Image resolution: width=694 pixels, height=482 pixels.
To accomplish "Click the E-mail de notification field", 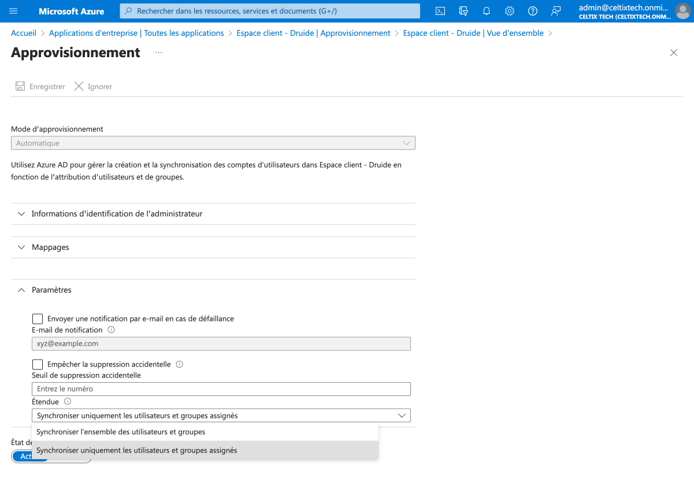I will 221,343.
